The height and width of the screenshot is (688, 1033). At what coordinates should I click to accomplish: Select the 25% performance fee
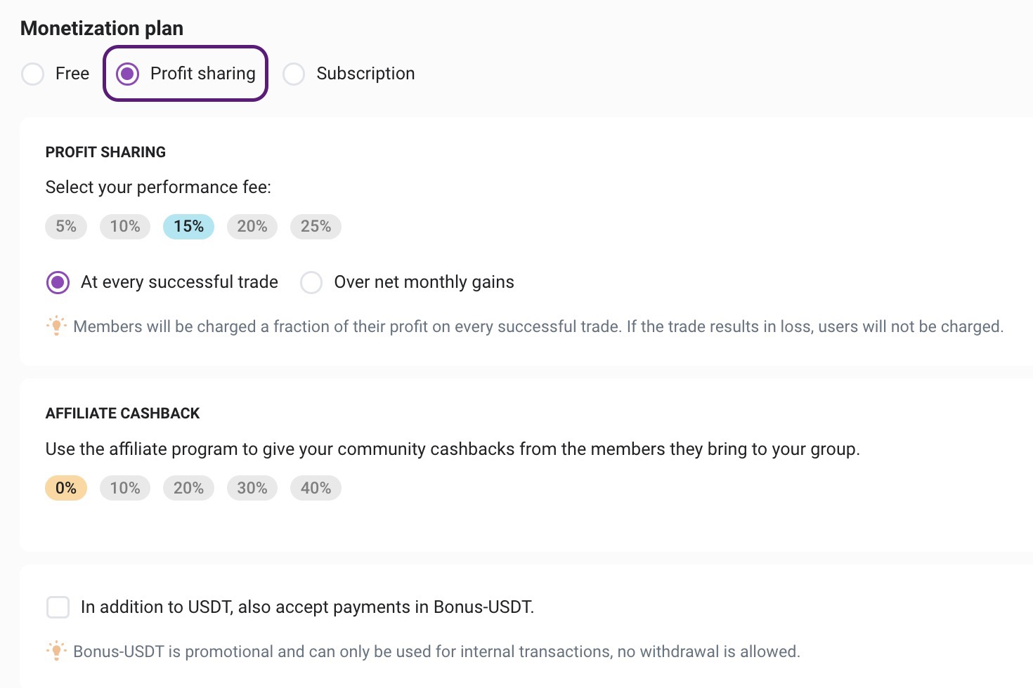coord(316,227)
